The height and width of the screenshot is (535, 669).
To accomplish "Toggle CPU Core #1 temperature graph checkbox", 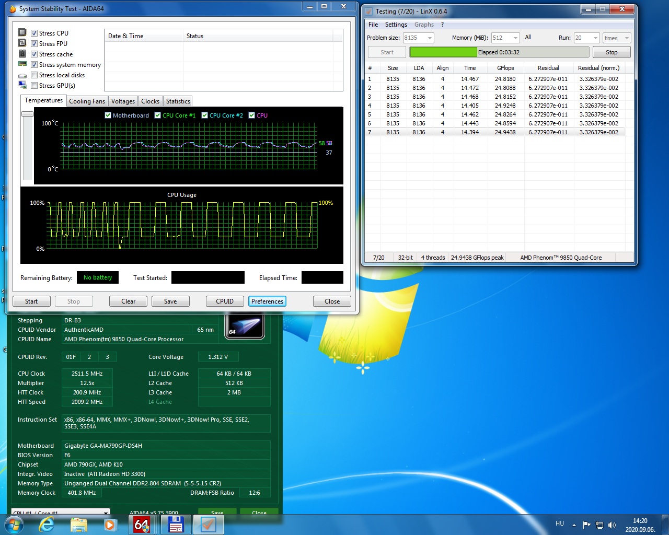I will point(158,115).
